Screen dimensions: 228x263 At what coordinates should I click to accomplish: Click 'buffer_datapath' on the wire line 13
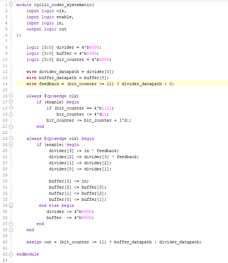click(x=58, y=78)
